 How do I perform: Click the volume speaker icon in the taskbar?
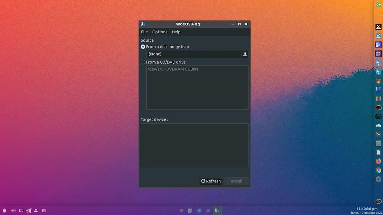tap(13, 211)
